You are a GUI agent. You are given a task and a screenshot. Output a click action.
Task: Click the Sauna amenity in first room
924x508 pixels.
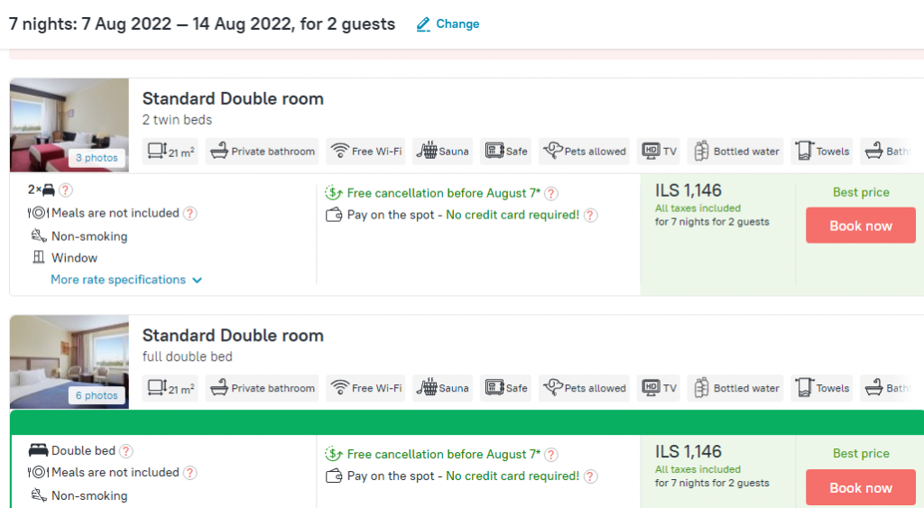click(x=443, y=152)
